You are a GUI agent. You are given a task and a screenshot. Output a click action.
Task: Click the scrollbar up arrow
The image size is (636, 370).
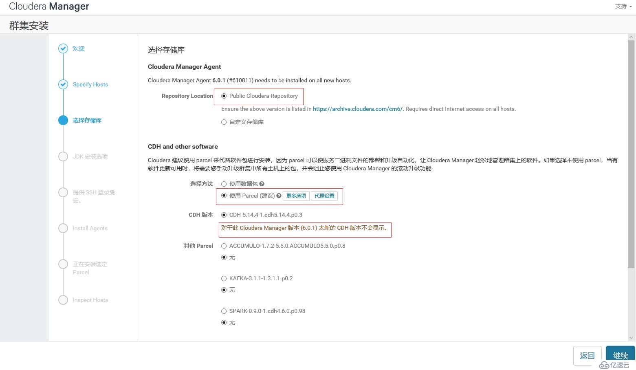click(x=631, y=37)
